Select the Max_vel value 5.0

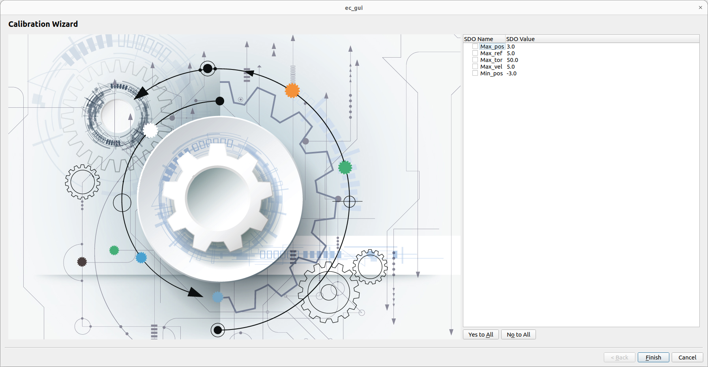(511, 67)
